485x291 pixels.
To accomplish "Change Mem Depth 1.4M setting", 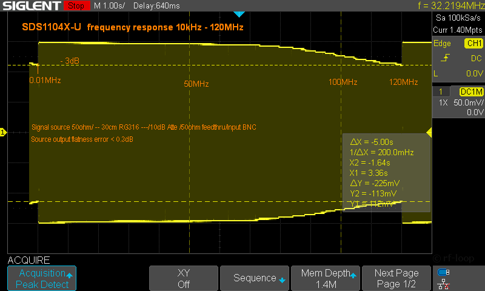I will [326, 278].
